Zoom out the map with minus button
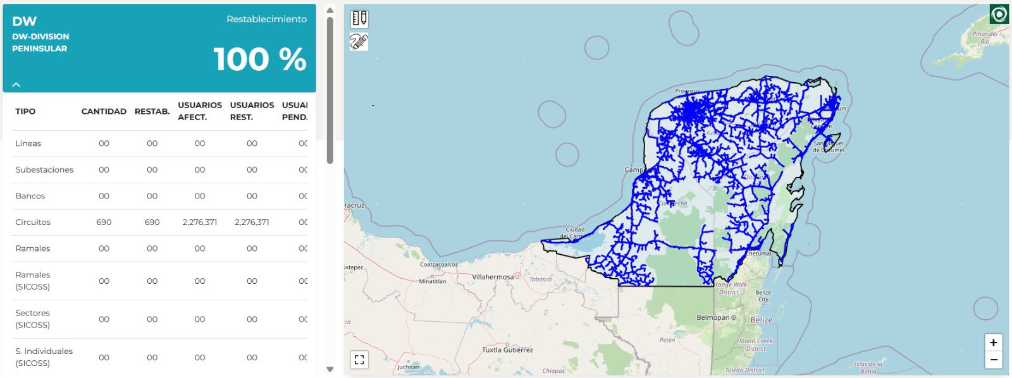Screen dimensions: 1012x378 [x=993, y=360]
